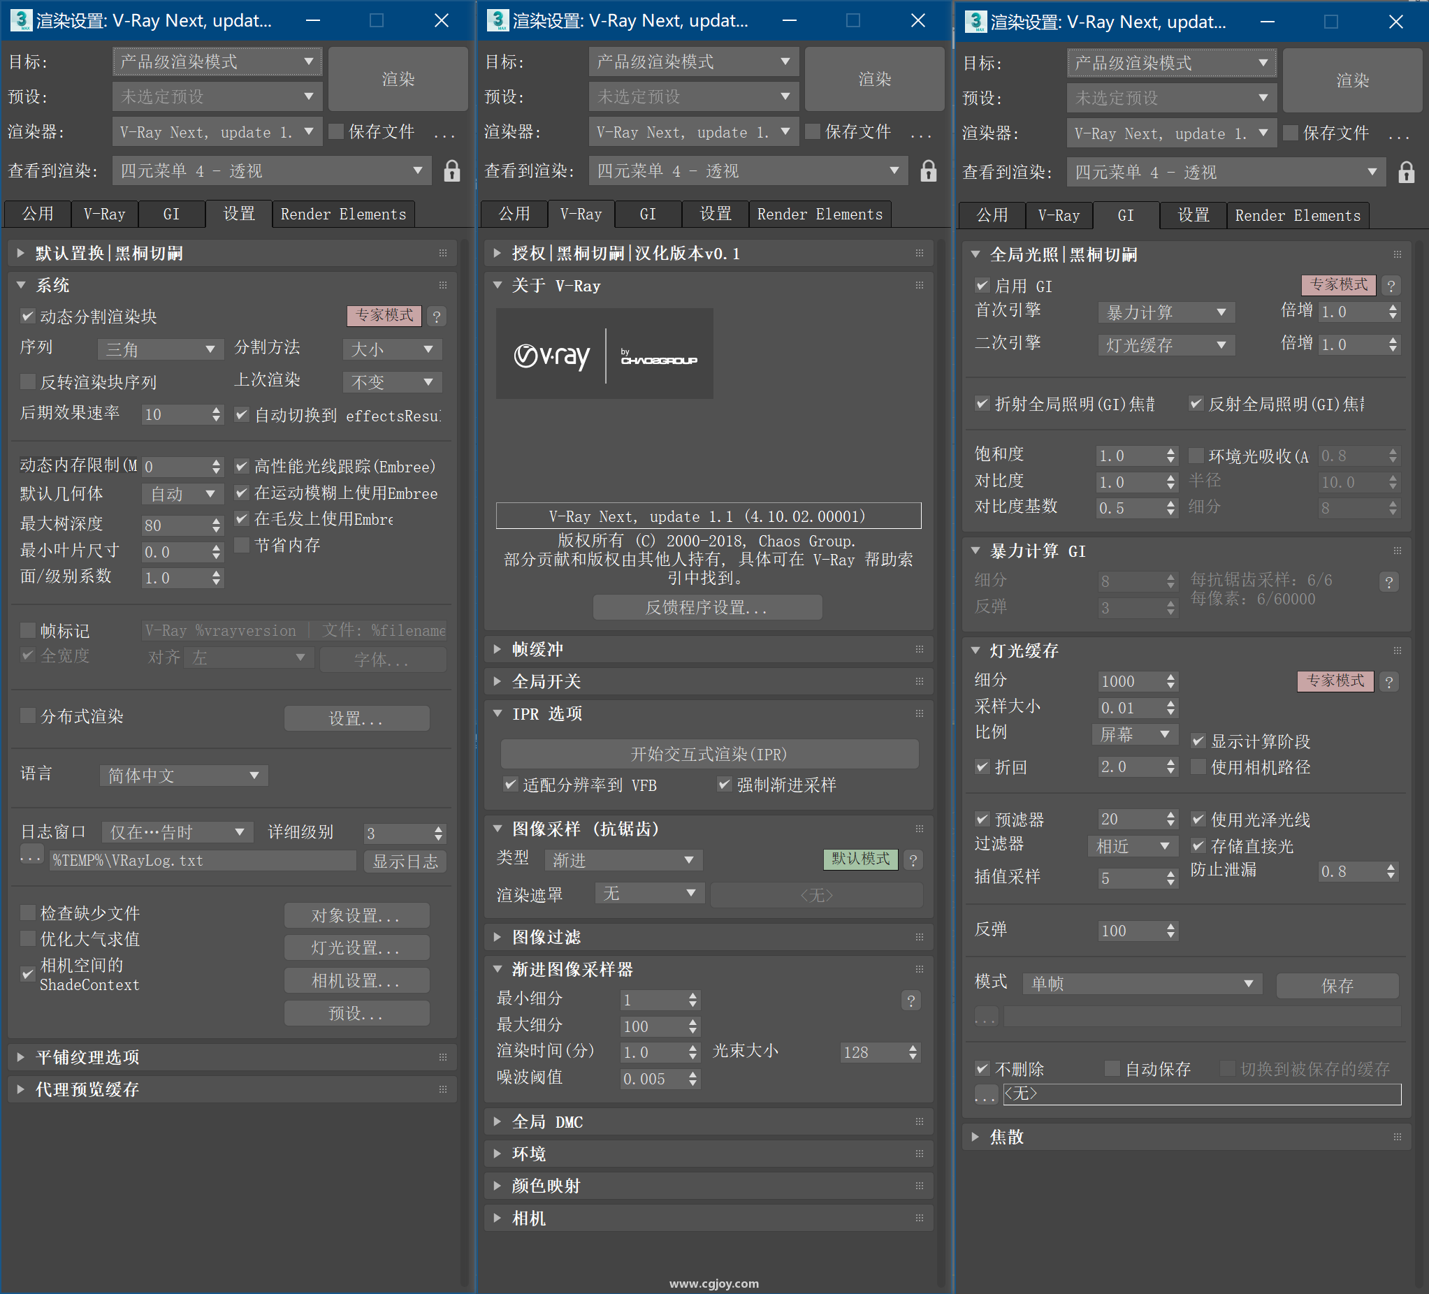Toggle 存储直接光 checkbox
The image size is (1429, 1294).
pyautogui.click(x=1198, y=845)
